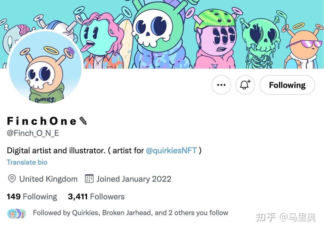Open the profile banner artwork image
This screenshot has width=324, height=230.
click(191, 35)
